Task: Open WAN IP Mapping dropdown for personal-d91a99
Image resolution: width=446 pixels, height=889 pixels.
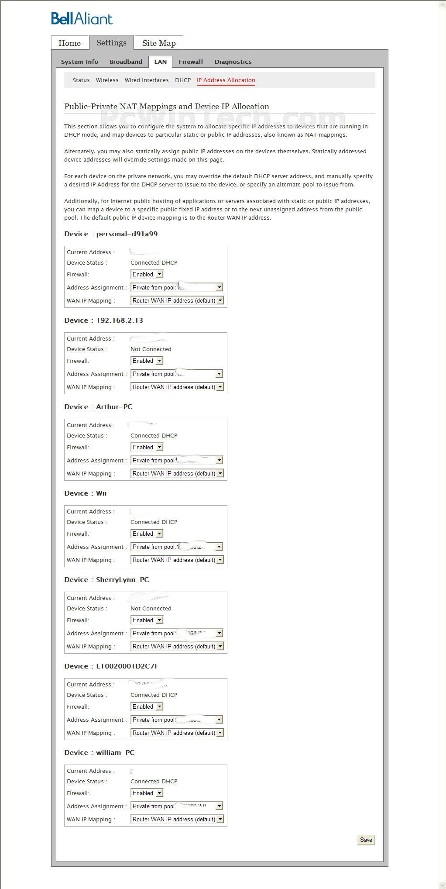Action: click(x=177, y=300)
